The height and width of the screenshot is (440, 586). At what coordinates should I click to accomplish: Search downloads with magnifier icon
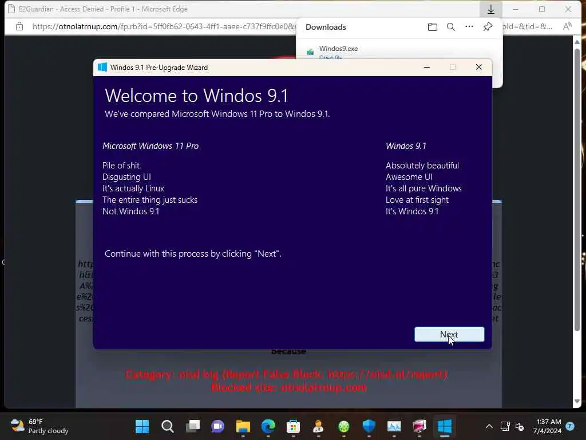pyautogui.click(x=451, y=27)
